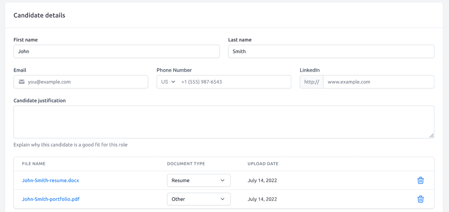Open the John-Smith-resume.docx file link

click(x=51, y=181)
